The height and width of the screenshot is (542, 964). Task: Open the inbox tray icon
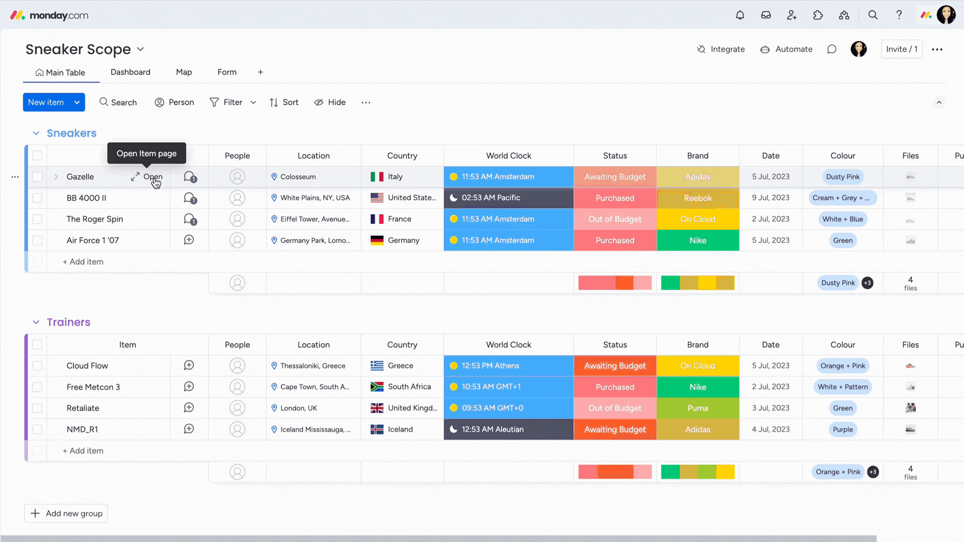tap(766, 15)
